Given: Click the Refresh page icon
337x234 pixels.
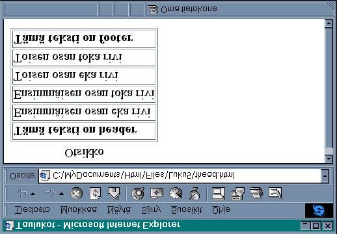Looking at the screenshot, I should [x=96, y=193].
